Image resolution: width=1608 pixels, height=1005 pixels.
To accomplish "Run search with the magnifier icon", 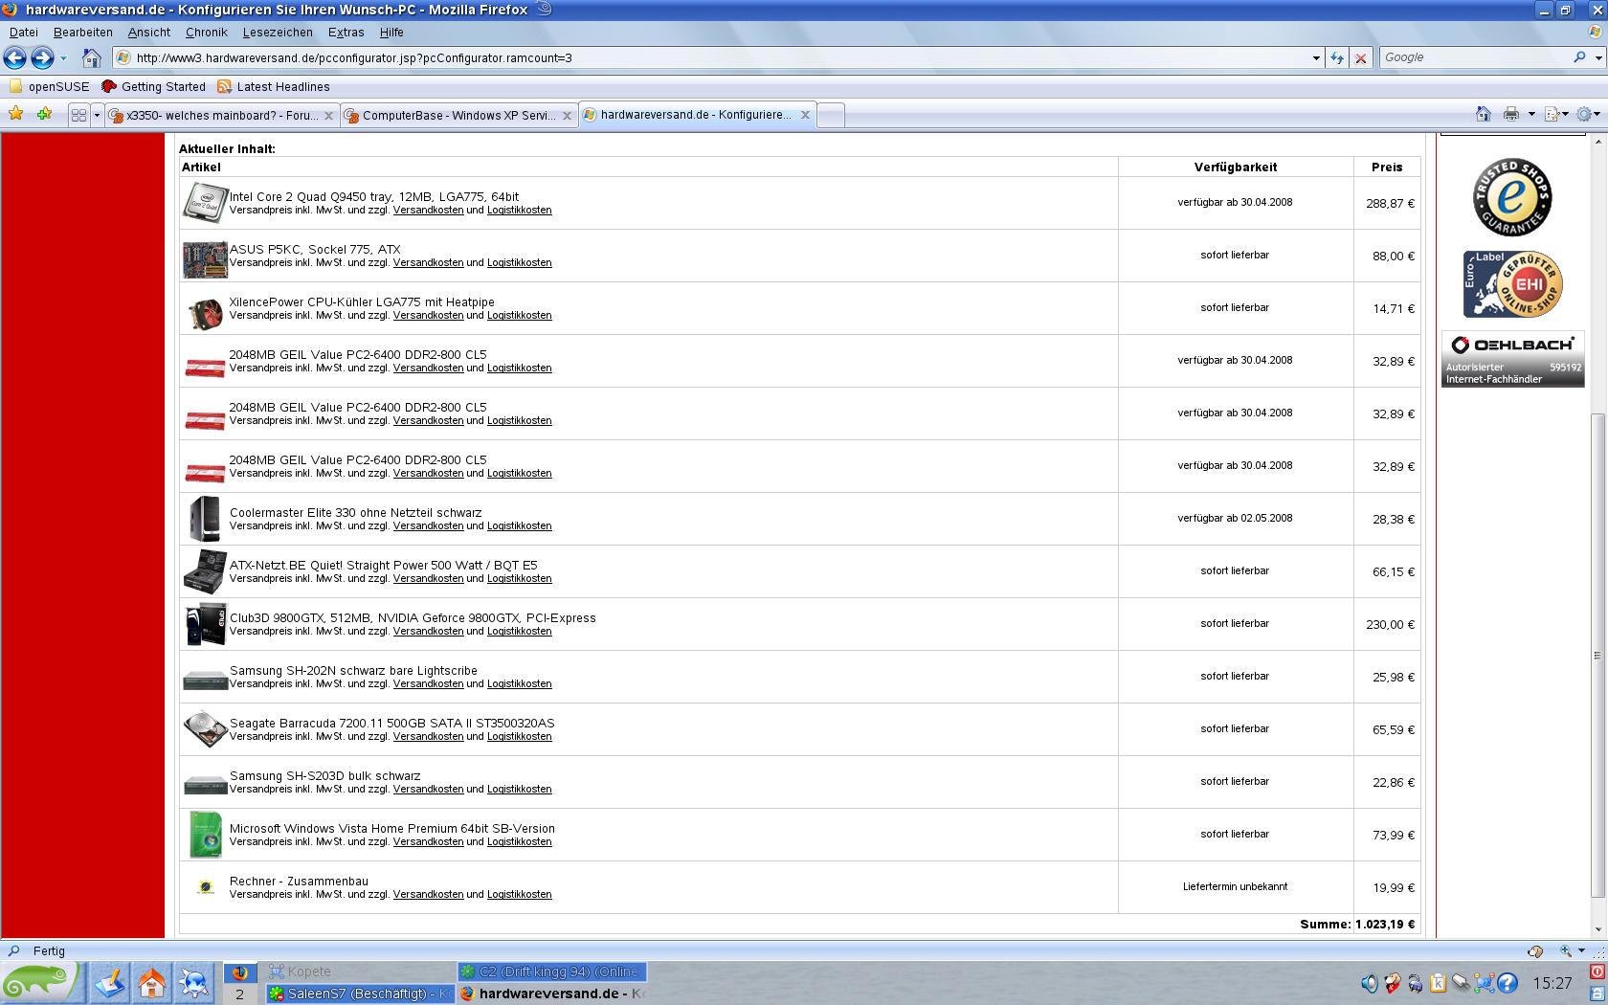I will click(x=1579, y=57).
